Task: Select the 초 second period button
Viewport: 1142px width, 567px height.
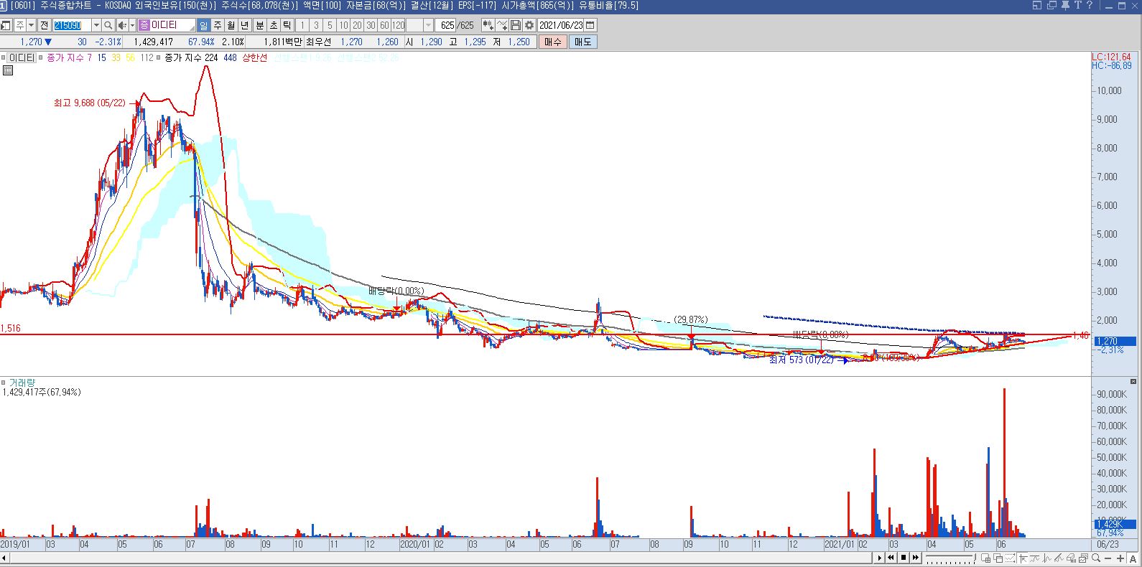Action: click(273, 25)
